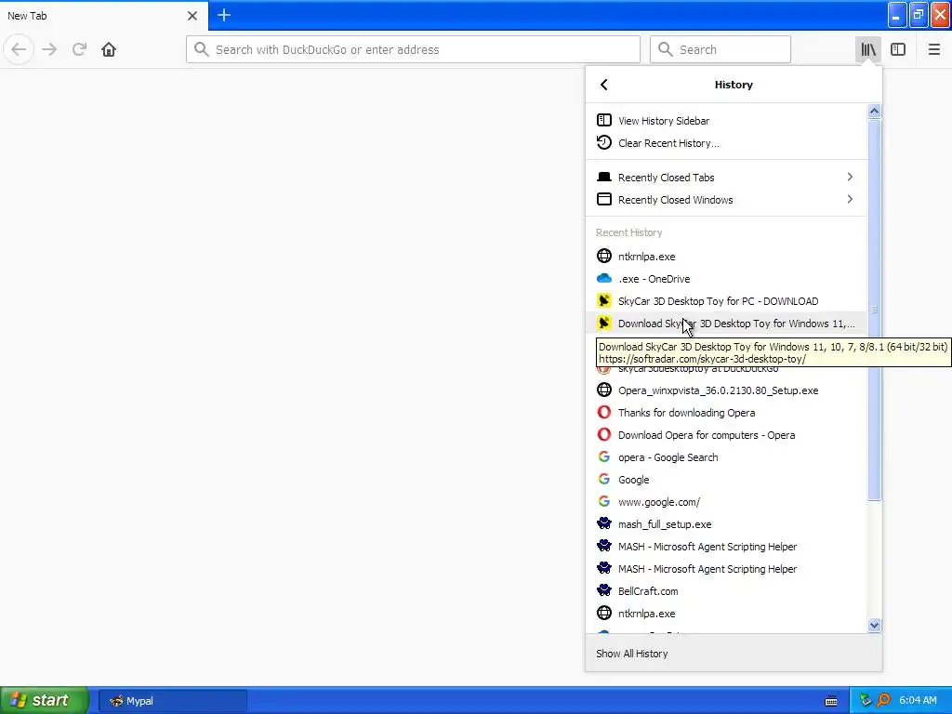Click globe icon beside Opera_winxpvista setup entry
Viewport: 952px width, 714px height.
pyautogui.click(x=604, y=390)
